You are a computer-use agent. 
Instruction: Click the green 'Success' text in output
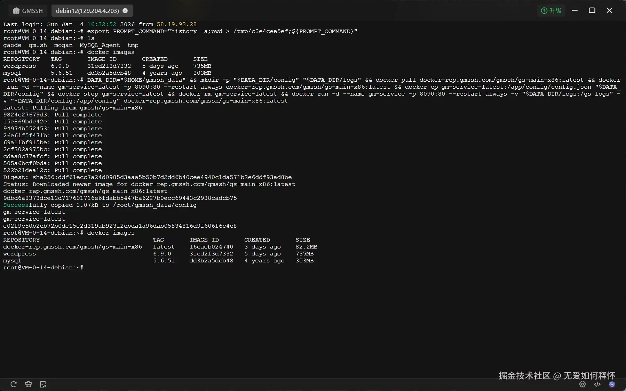(x=16, y=205)
